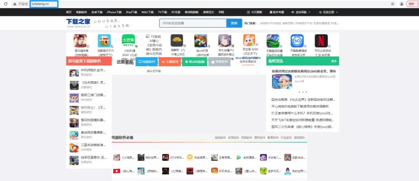Open the rabbit with carrot app icon
Screen dimensions: 419x181
(249, 40)
